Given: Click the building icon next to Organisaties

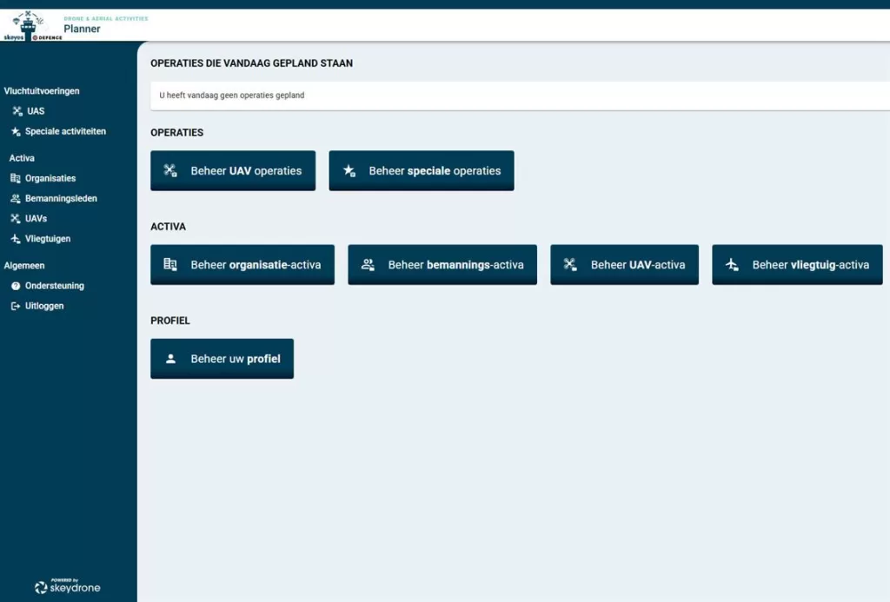Looking at the screenshot, I should pyautogui.click(x=15, y=178).
